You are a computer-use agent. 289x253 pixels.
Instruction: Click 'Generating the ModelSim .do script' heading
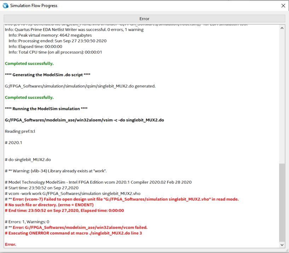pyautogui.click(x=47, y=75)
